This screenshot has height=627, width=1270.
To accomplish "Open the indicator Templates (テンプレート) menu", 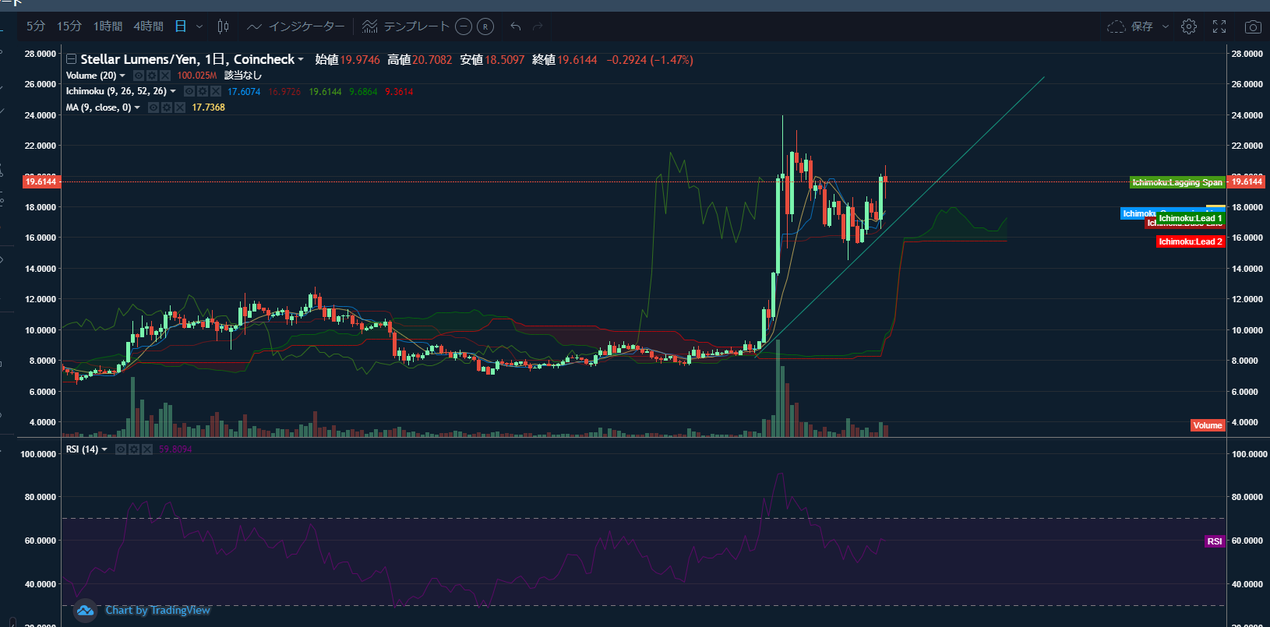I will pos(406,26).
